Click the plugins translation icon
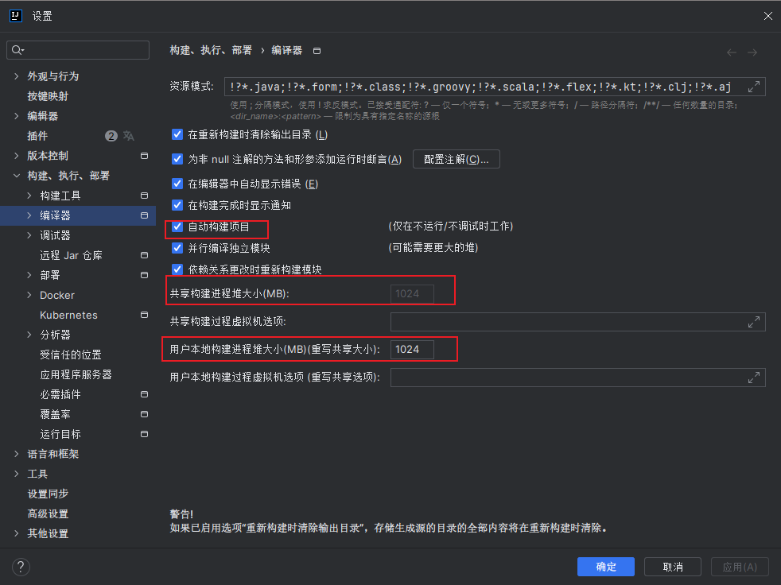The width and height of the screenshot is (781, 585). coord(129,136)
